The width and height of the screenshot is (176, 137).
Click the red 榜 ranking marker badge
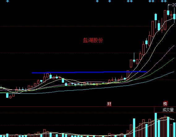pos(165,104)
